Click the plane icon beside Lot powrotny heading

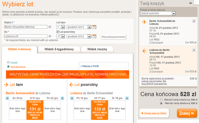pos(71,84)
